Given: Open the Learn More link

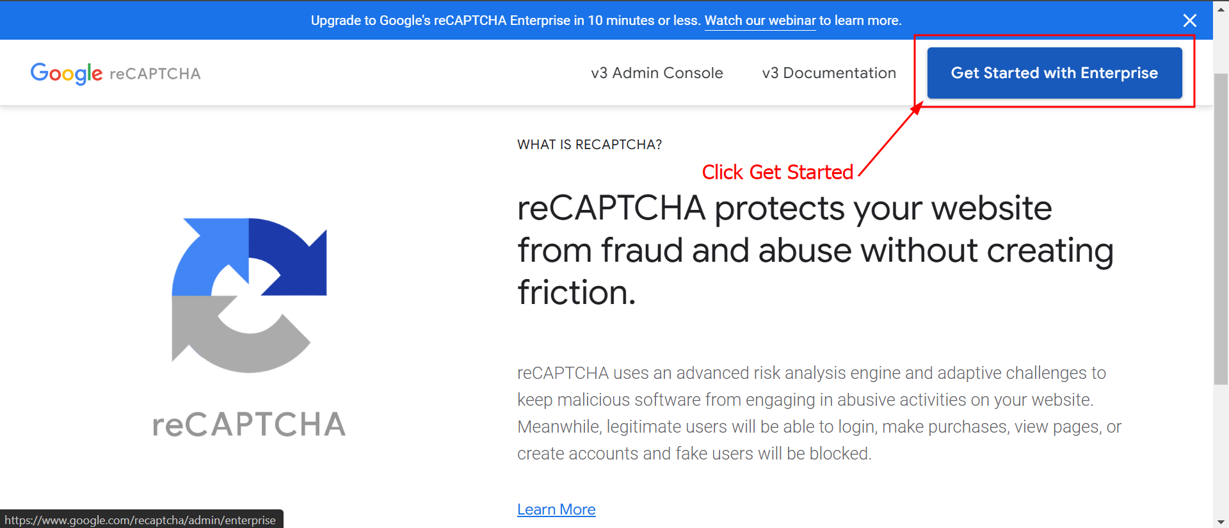Looking at the screenshot, I should pyautogui.click(x=556, y=509).
